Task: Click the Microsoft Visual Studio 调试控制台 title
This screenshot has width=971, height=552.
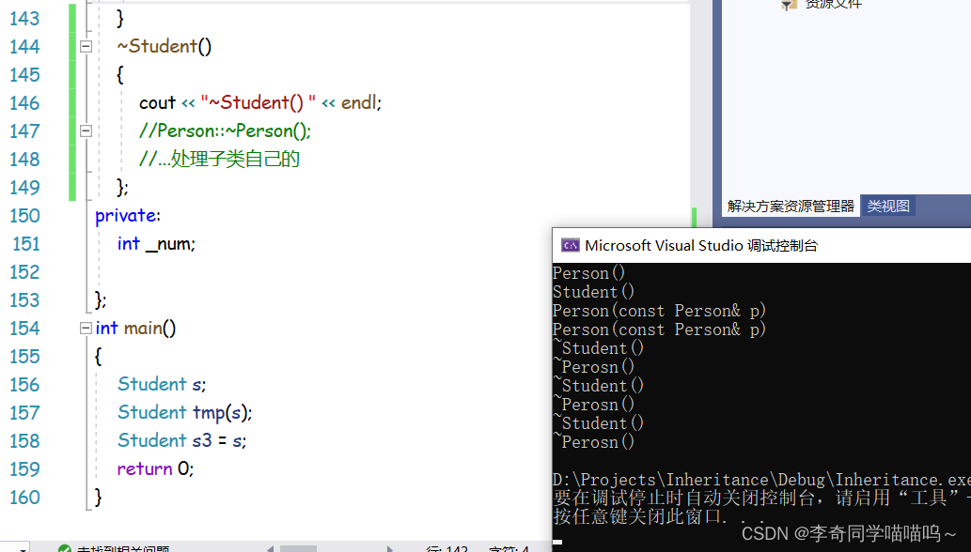Action: 701,245
